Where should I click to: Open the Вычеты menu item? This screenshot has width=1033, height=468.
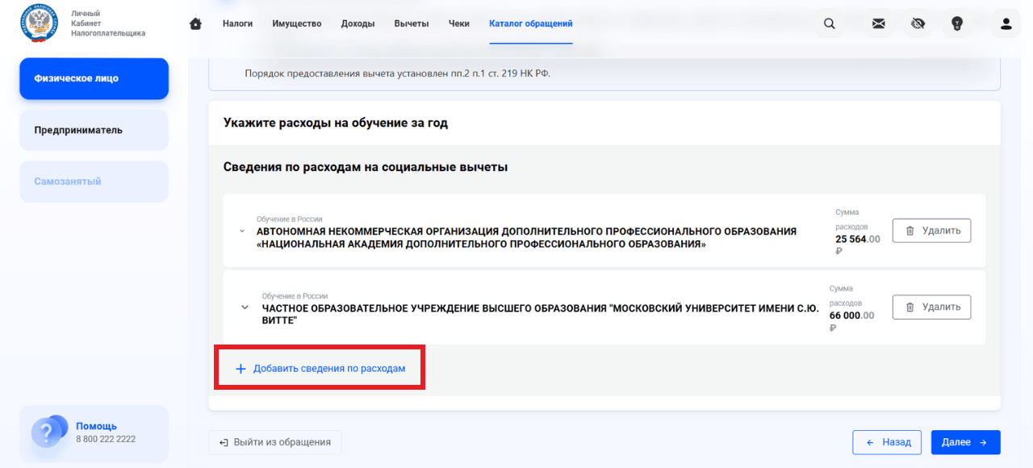click(x=412, y=24)
